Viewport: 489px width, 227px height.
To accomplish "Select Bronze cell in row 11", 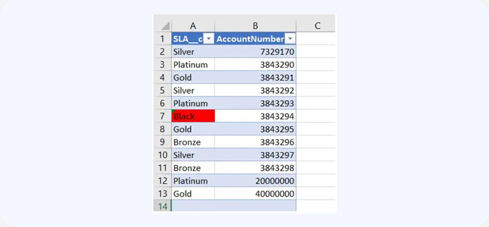I will click(x=193, y=168).
